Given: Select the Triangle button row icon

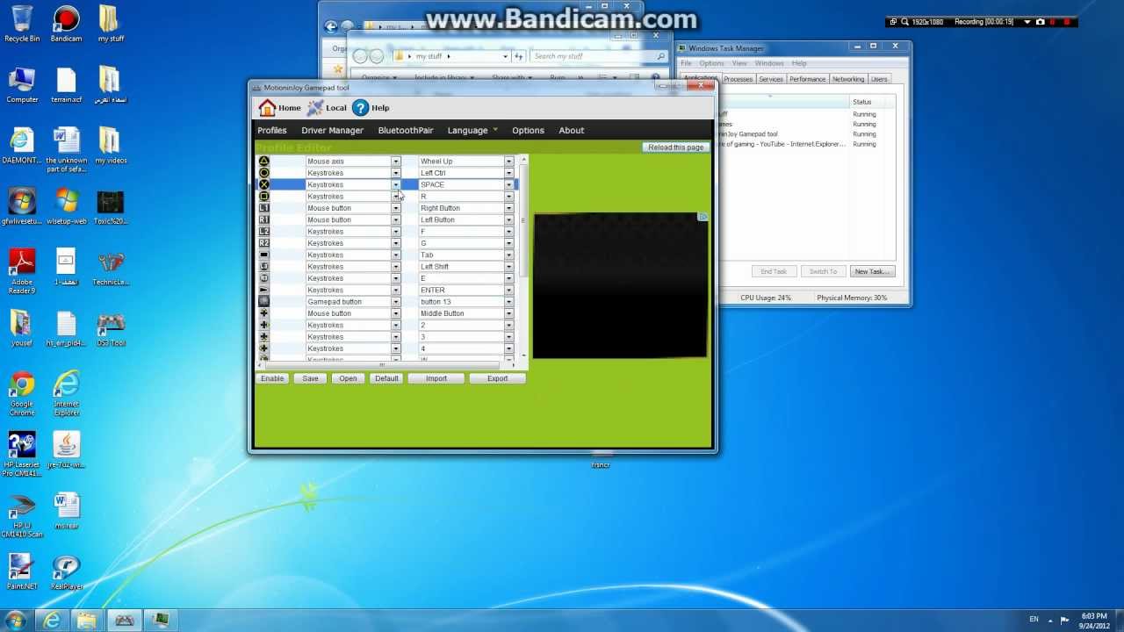Looking at the screenshot, I should [263, 162].
